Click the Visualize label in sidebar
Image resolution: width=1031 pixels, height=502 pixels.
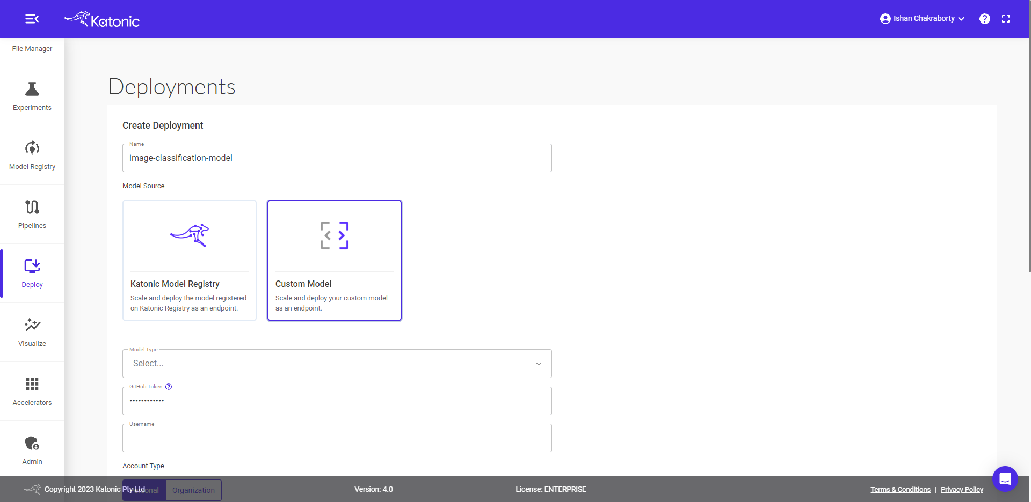coord(32,344)
